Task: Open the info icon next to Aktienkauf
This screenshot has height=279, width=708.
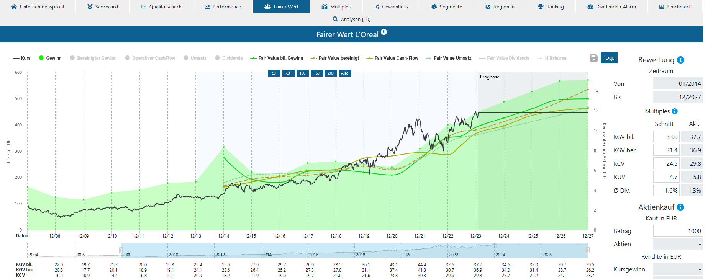Action: point(680,207)
